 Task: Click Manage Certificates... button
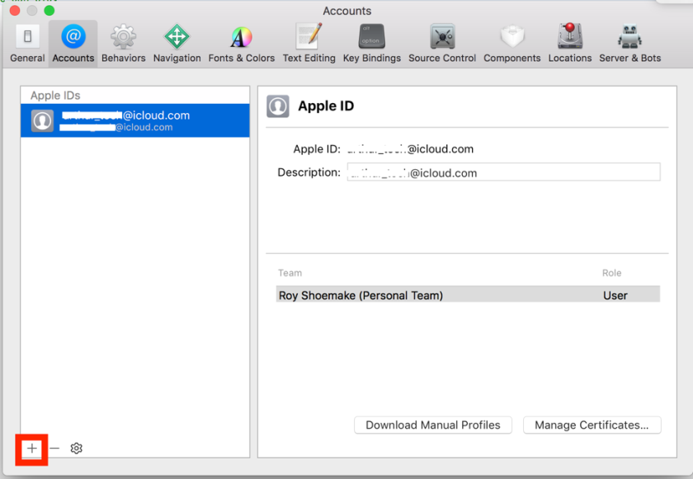(x=592, y=425)
